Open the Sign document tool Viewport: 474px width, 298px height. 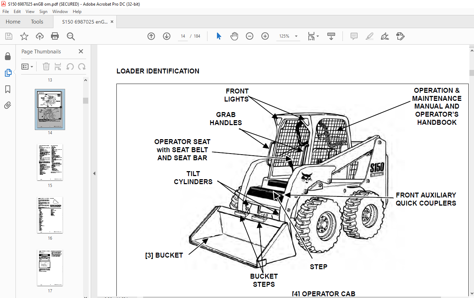tap(385, 36)
